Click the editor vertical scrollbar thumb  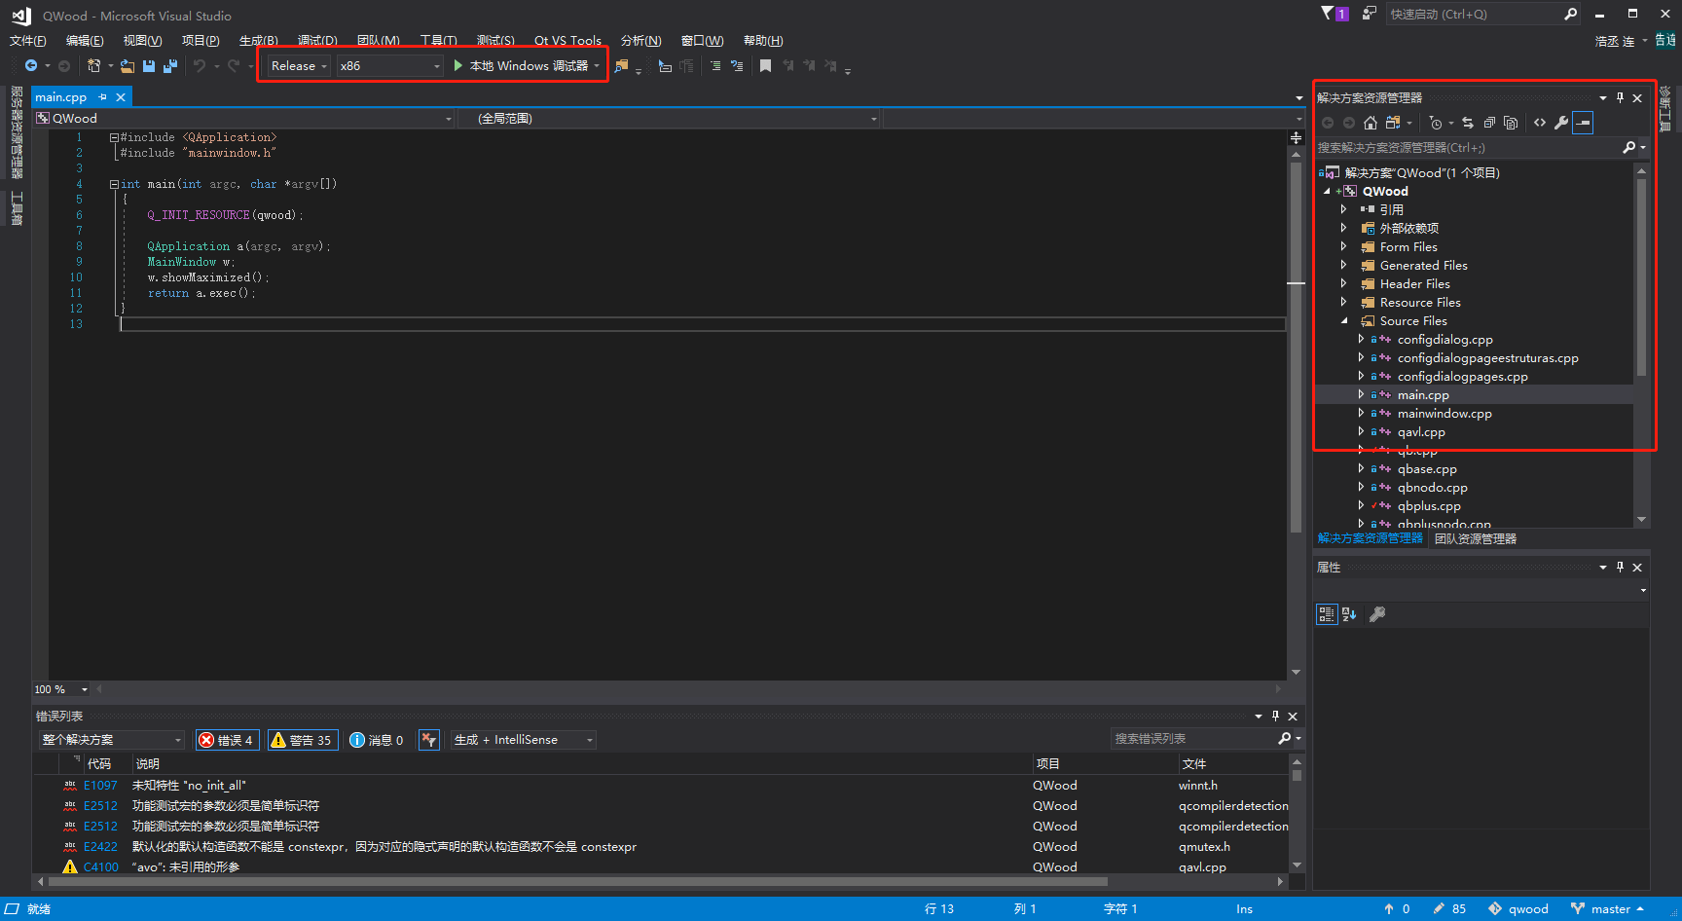coord(1296,348)
